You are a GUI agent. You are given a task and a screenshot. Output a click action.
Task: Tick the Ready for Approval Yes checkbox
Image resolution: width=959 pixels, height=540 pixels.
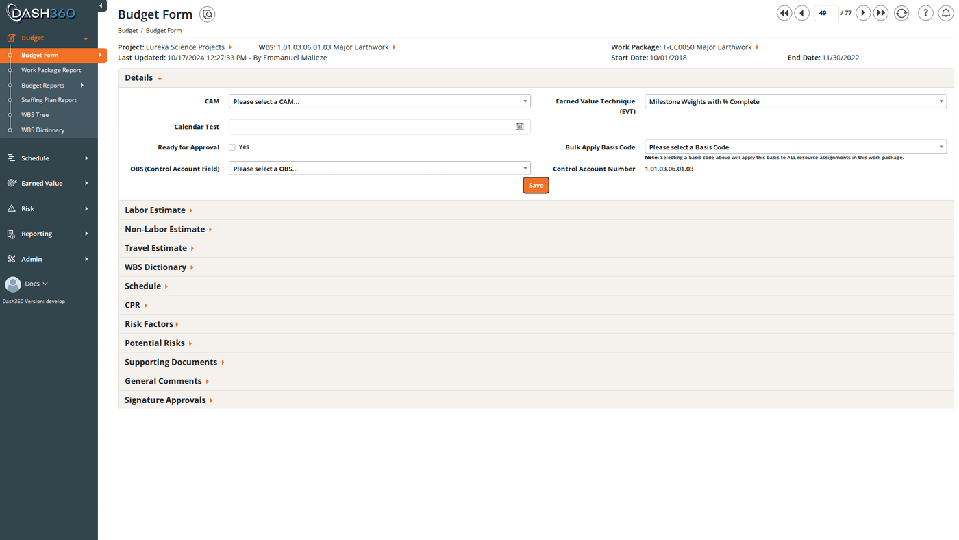232,147
